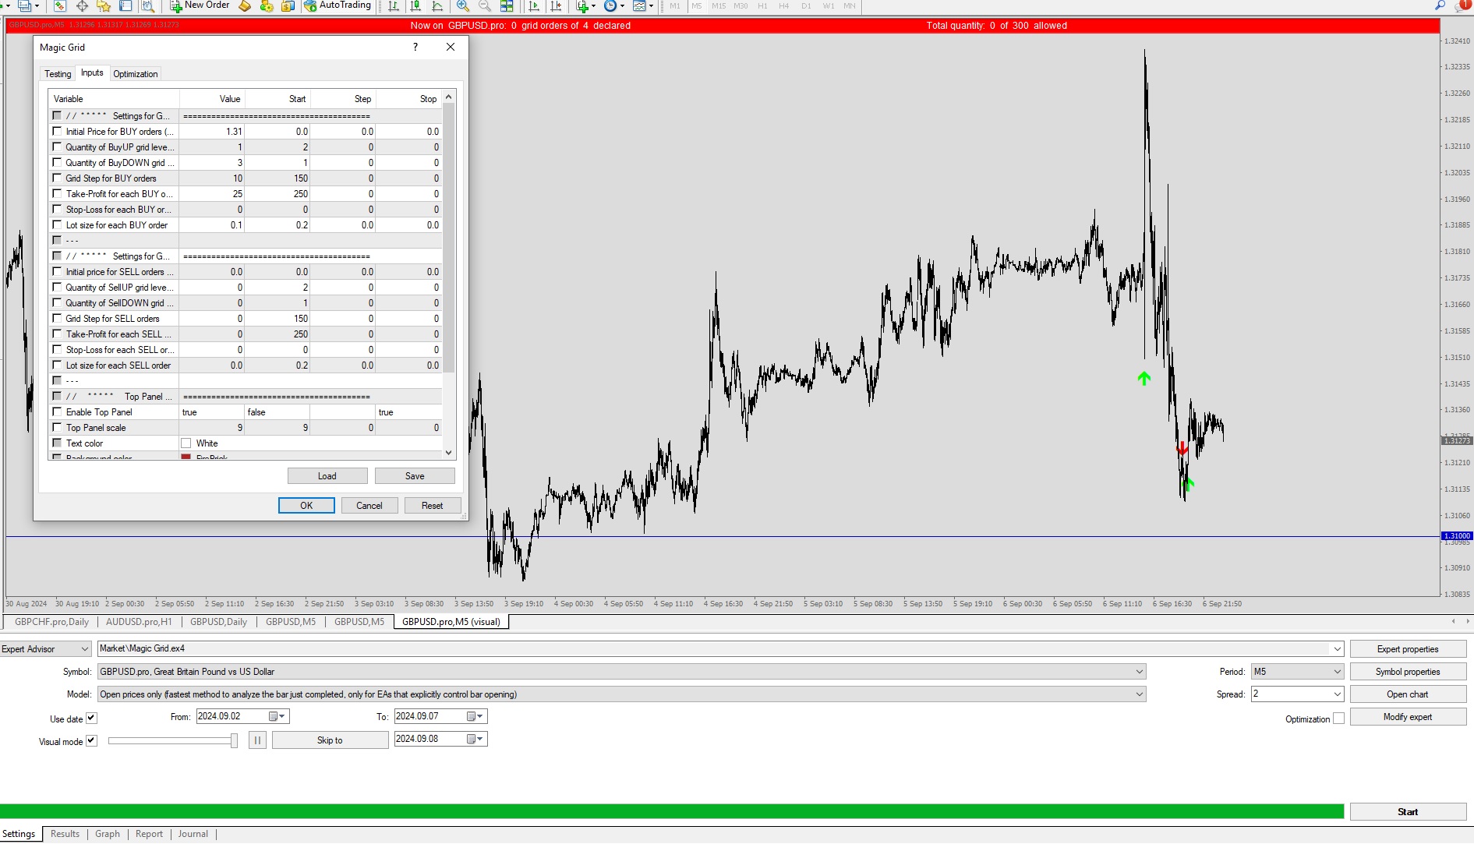1474x844 pixels.
Task: Check the Initial Price for BUY orders variable
Action: point(57,131)
